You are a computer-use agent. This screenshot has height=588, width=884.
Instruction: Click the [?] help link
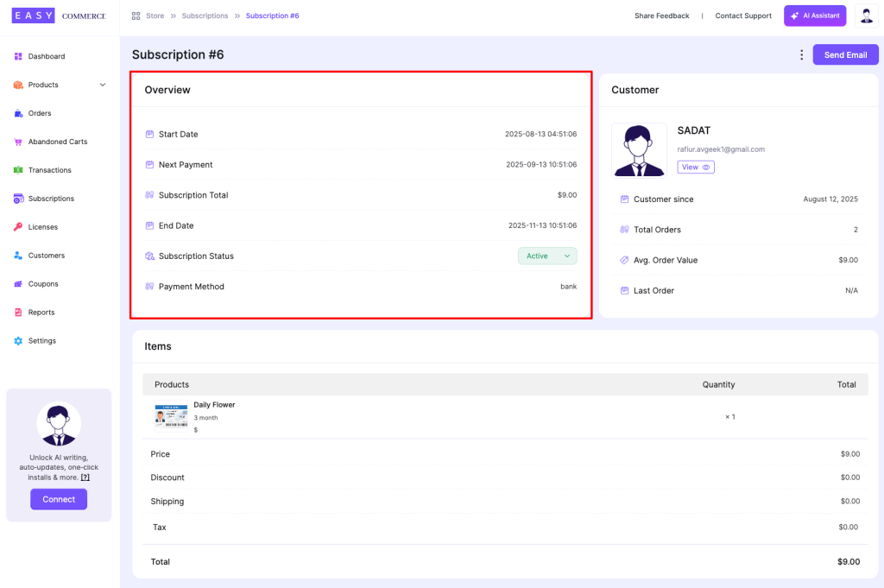(x=85, y=477)
